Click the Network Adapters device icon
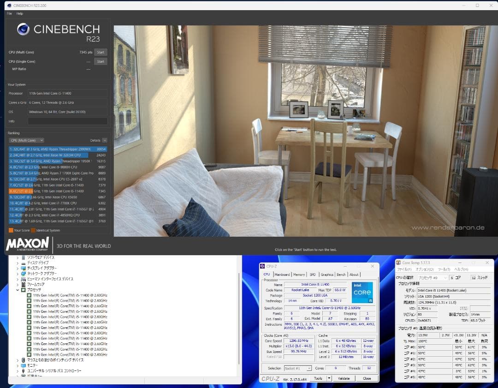The width and height of the screenshot is (498, 388). tap(24, 274)
